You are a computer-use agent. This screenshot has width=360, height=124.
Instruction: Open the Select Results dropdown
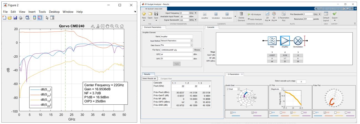click(x=150, y=79)
